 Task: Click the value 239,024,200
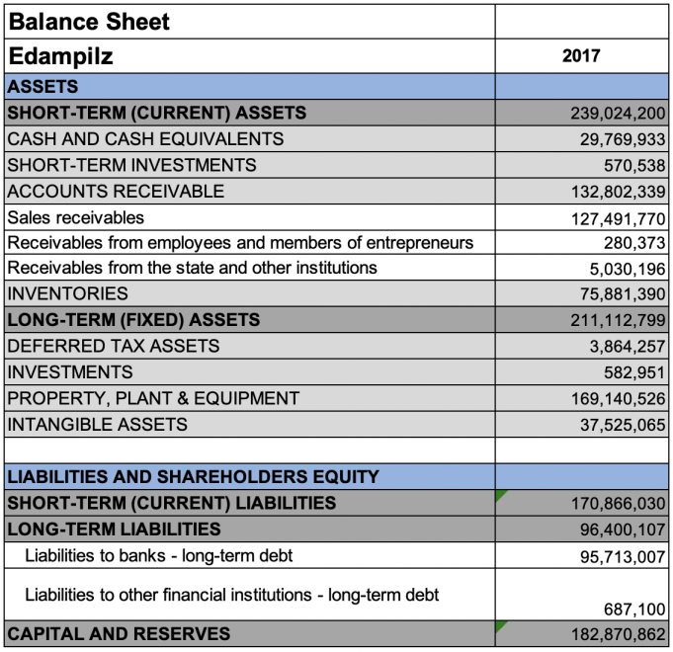pyautogui.click(x=618, y=114)
